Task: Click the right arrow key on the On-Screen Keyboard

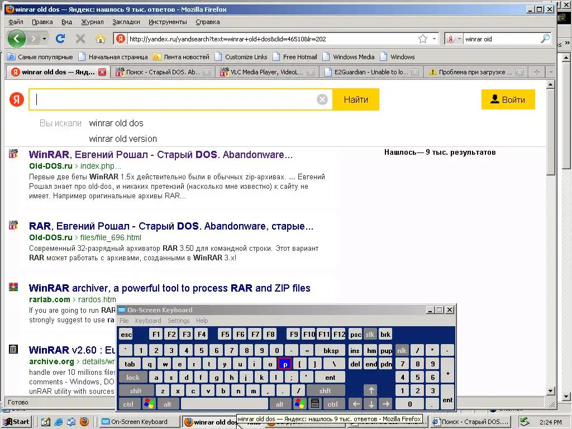Action: pos(386,404)
